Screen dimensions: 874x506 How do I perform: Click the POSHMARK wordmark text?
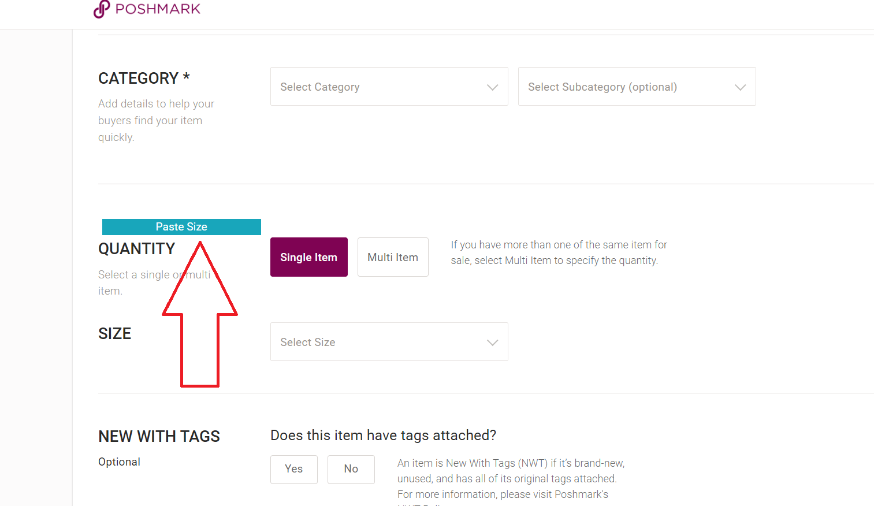pos(158,9)
